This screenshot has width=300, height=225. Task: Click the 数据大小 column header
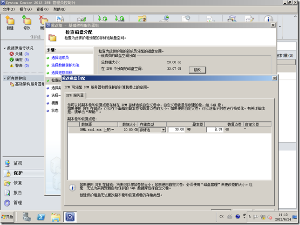[128, 125]
